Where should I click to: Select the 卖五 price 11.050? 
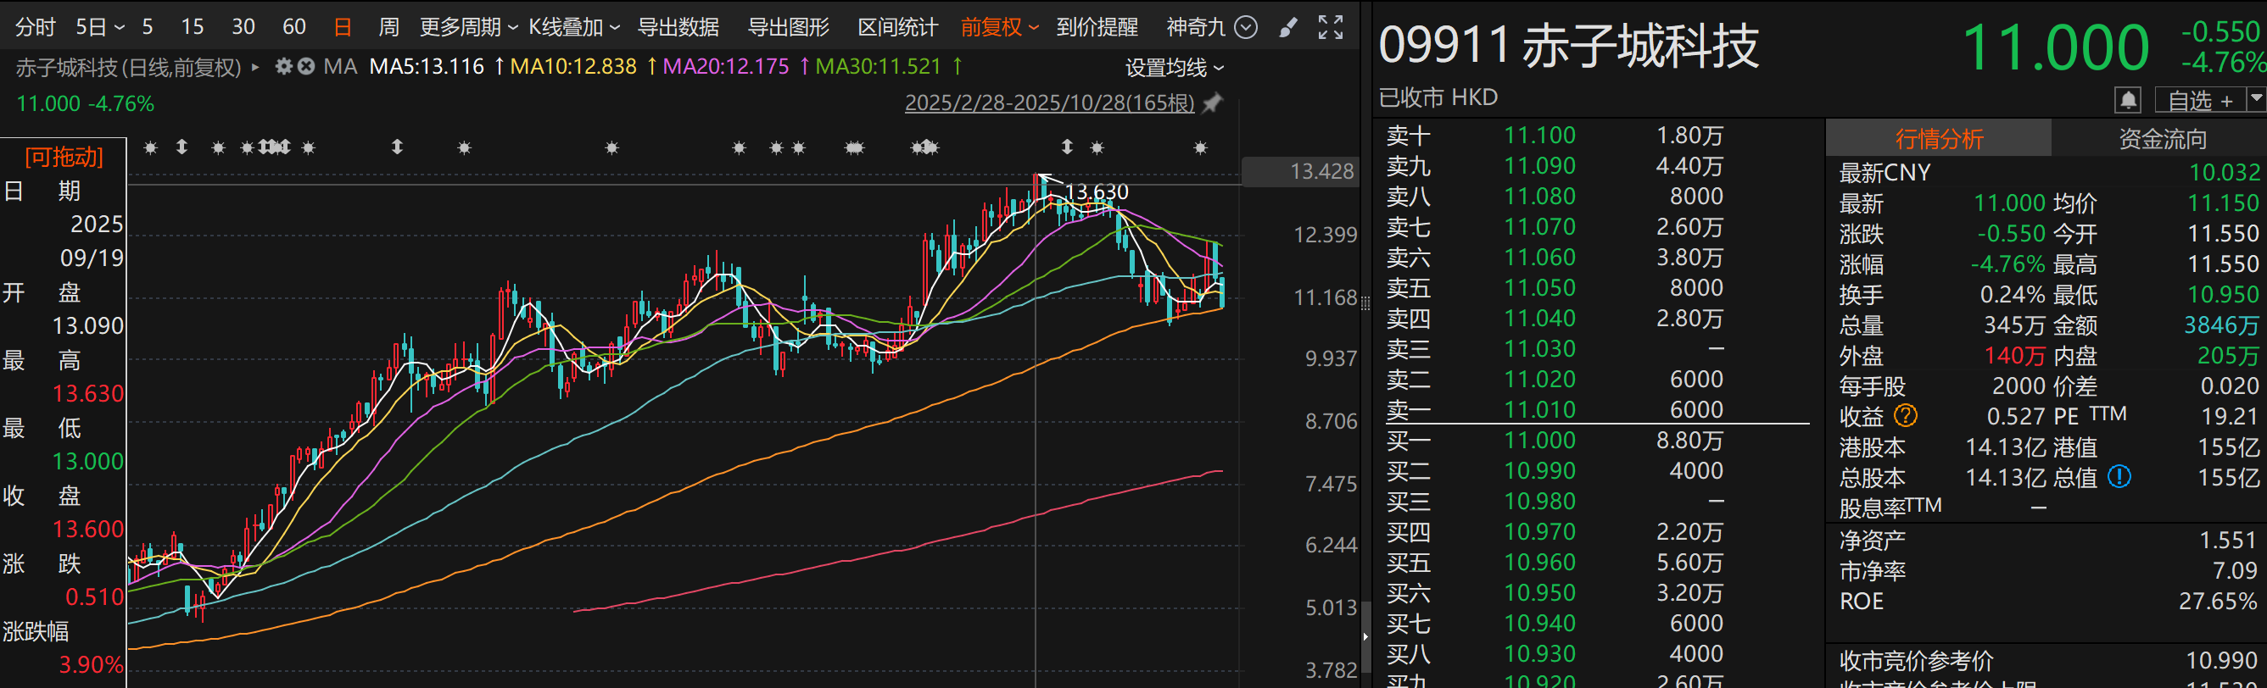1539,287
